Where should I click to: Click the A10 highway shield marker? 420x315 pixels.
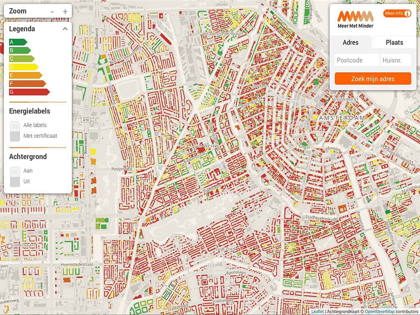pyautogui.click(x=86, y=120)
